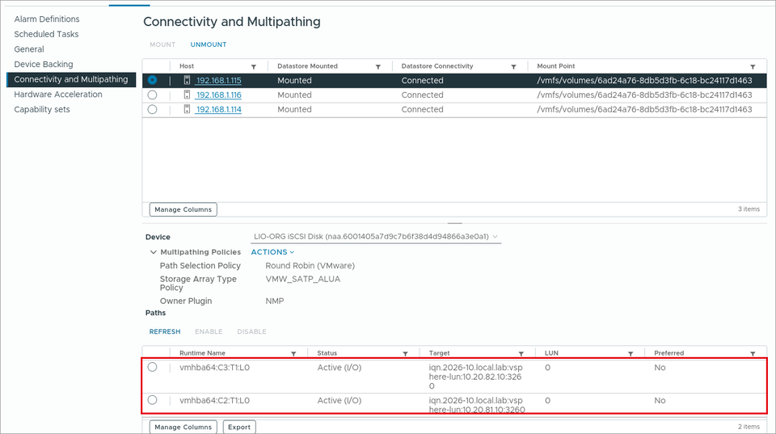Click VMW_SATP_ALUA policy value
This screenshot has height=434, width=776.
pyautogui.click(x=303, y=279)
